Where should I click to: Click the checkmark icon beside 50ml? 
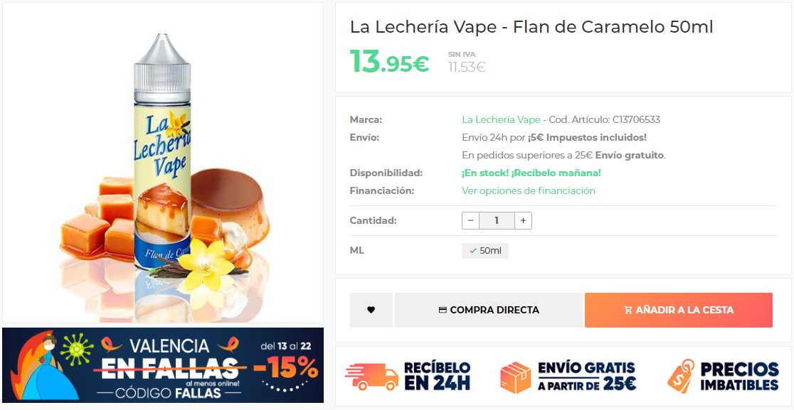(x=473, y=251)
